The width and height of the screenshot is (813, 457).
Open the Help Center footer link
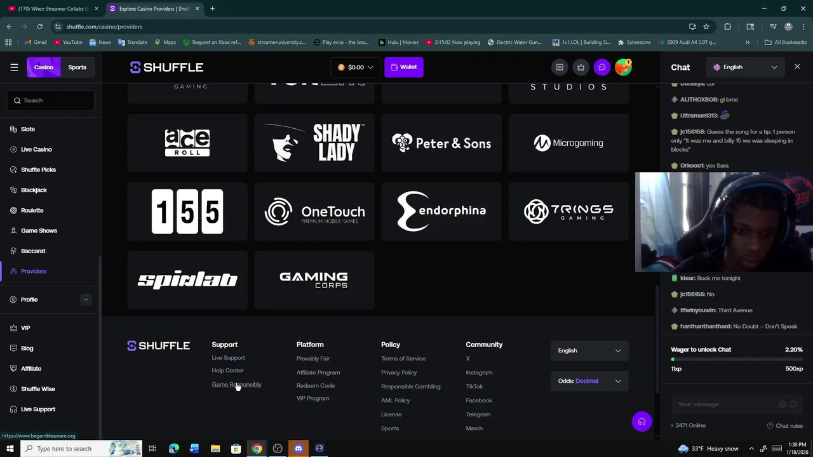coord(227,371)
